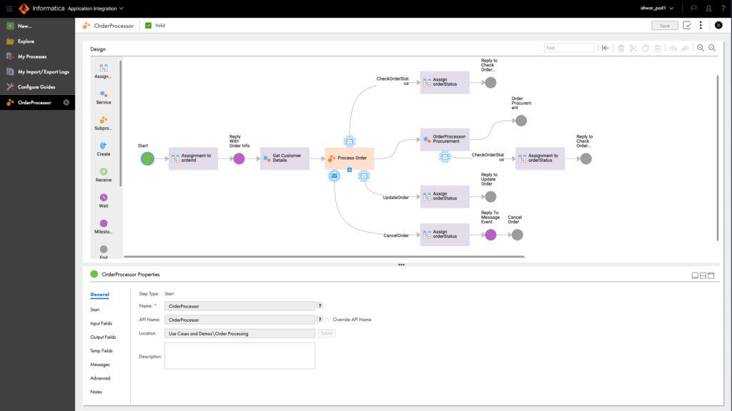Click the Milestone step palette icon
Viewport: 732px width, 411px height.
click(x=104, y=224)
